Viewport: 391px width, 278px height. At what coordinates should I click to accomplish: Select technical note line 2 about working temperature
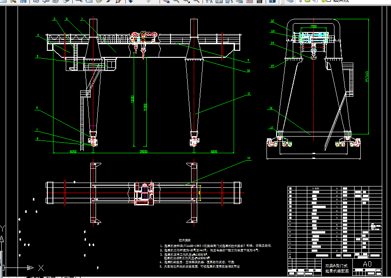[210, 250]
